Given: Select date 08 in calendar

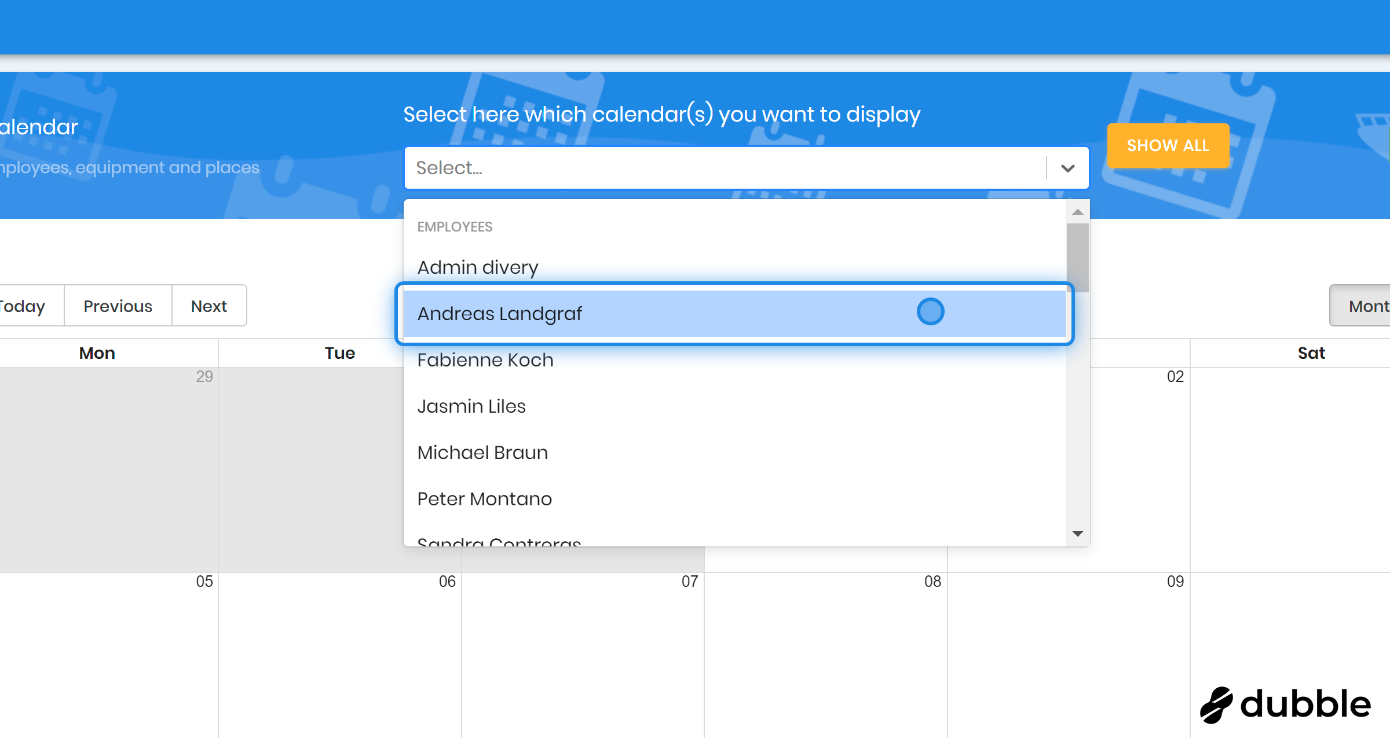Looking at the screenshot, I should pyautogui.click(x=932, y=582).
